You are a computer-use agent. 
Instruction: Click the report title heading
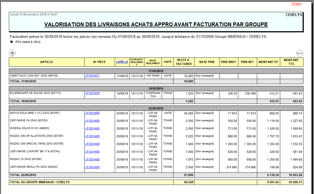[x=156, y=25]
